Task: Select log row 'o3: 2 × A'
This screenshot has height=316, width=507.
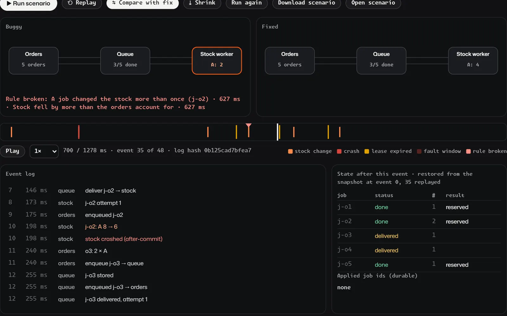Action: point(163,251)
